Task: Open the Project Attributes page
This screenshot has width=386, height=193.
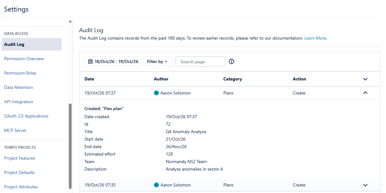Action: pos(21,187)
